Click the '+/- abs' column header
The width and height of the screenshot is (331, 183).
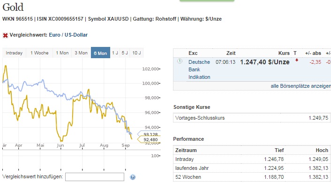(x=313, y=53)
